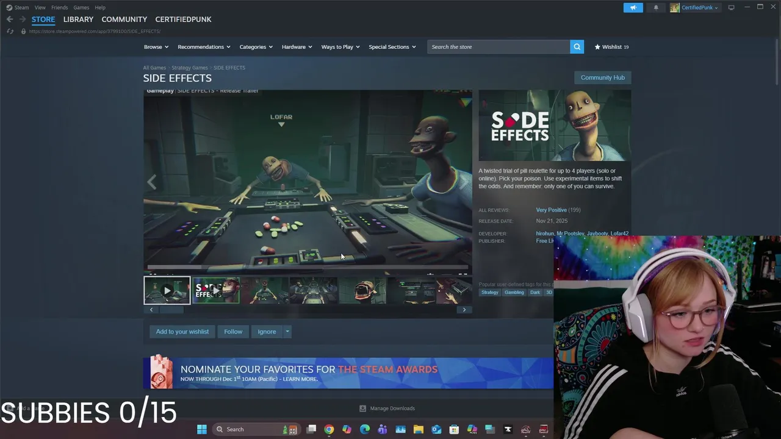Open the Windows Start menu

pos(202,429)
